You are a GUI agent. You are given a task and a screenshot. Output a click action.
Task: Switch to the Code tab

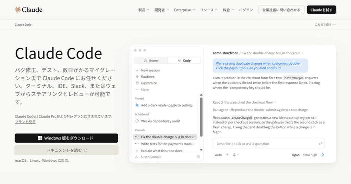click(184, 61)
